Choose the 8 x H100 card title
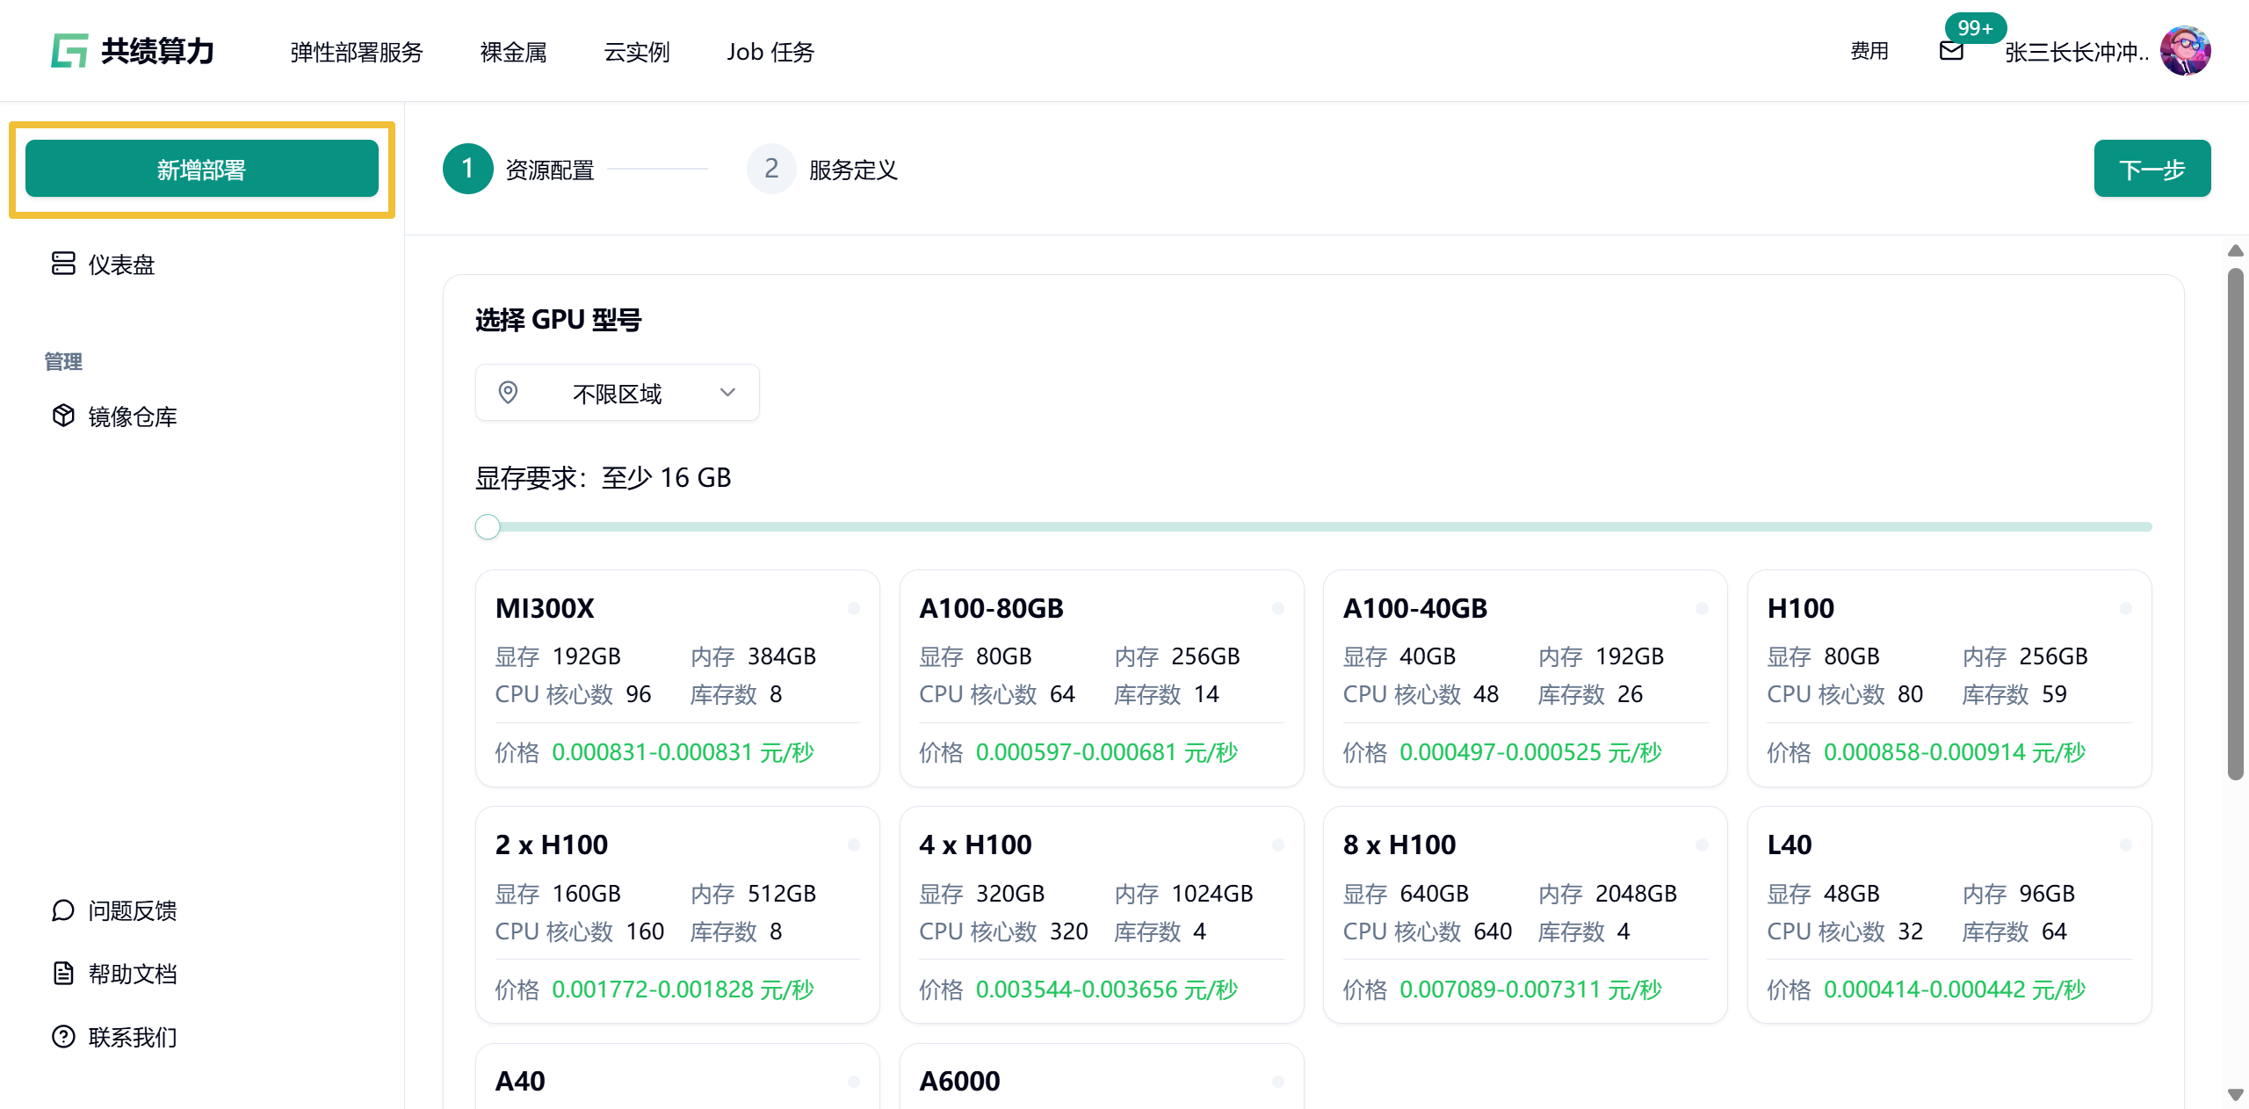2249x1109 pixels. (x=1399, y=844)
